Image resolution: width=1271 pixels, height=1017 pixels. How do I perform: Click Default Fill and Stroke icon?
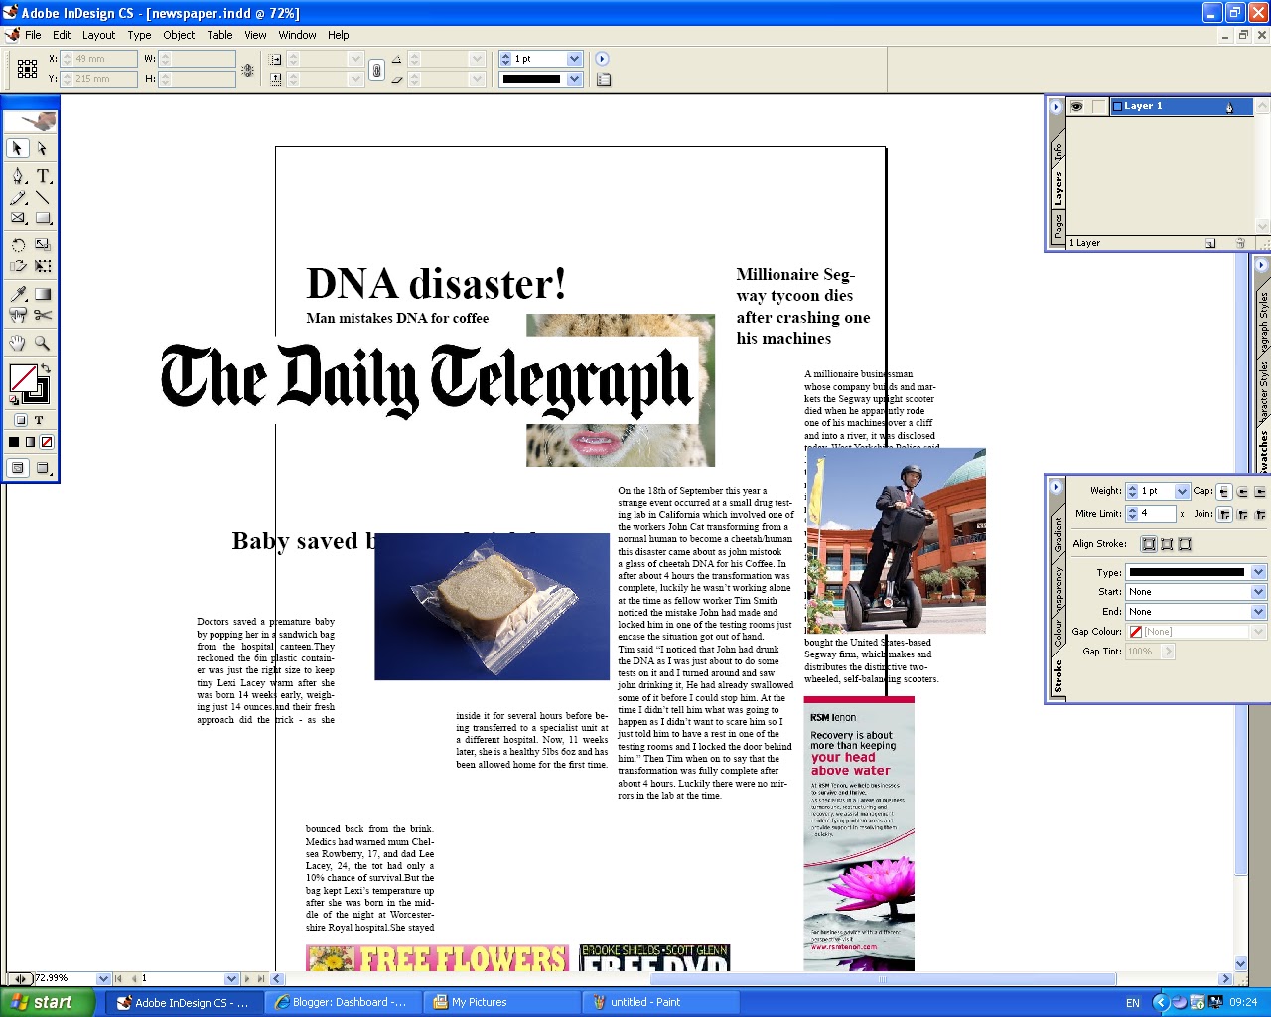14,399
